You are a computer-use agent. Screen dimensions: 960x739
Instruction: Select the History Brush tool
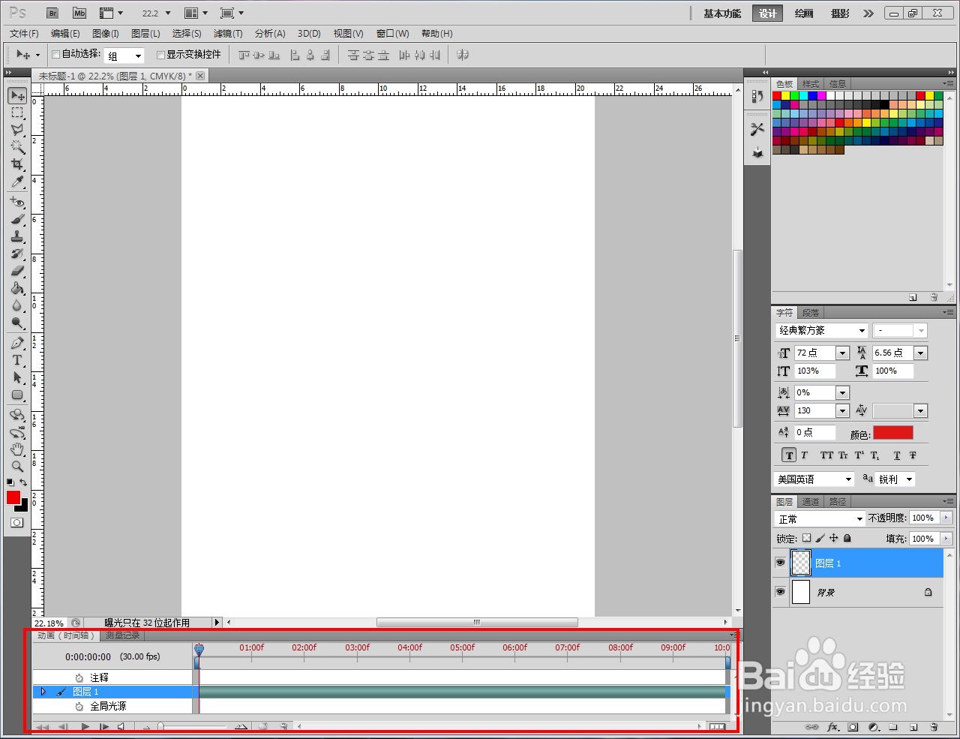tap(17, 254)
